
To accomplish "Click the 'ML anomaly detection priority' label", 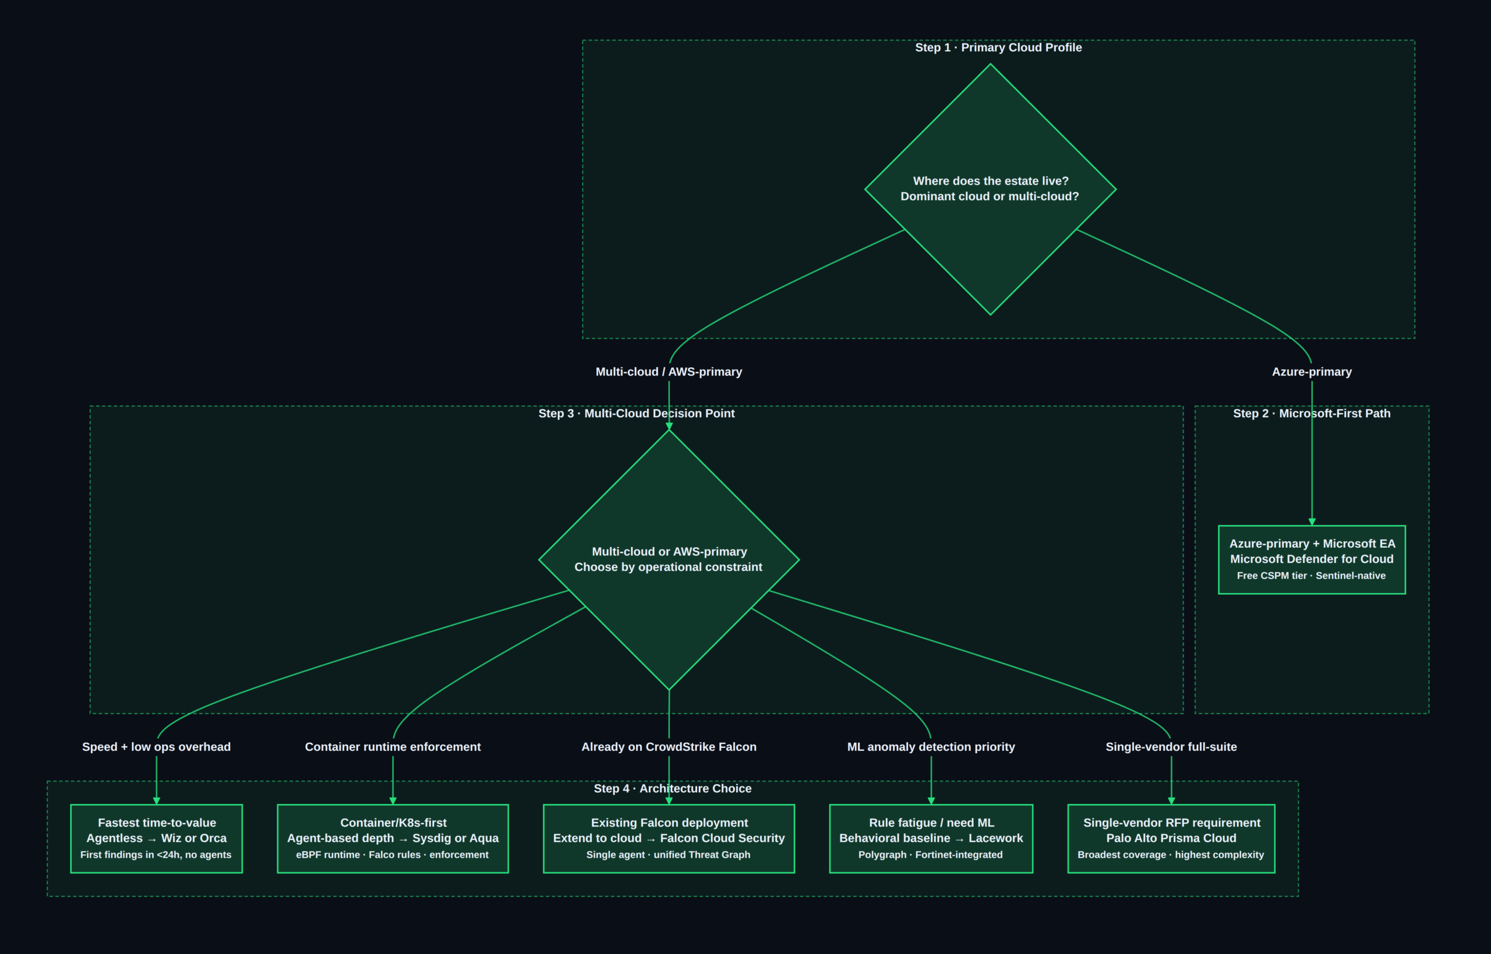I will click(931, 747).
